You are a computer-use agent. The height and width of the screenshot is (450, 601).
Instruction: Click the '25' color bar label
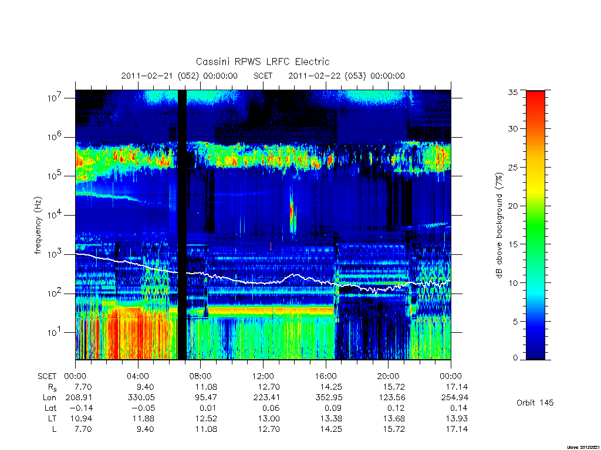point(513,167)
